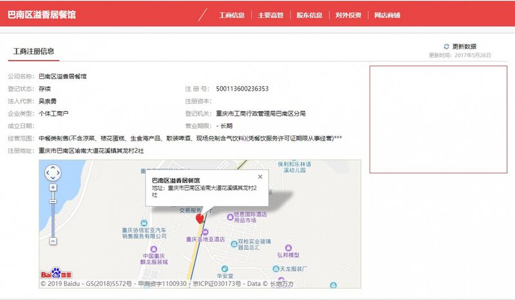Screen dimensions: 515x300
Task: Click registration authority 重庆市工商行政管理局巴南区分局
Action: point(261,114)
